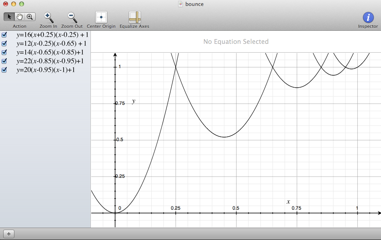Select the hand move tool
The image size is (381, 240).
pos(19,17)
